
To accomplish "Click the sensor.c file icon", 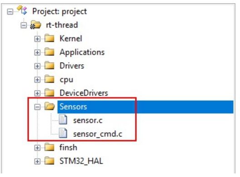I will (x=63, y=119).
